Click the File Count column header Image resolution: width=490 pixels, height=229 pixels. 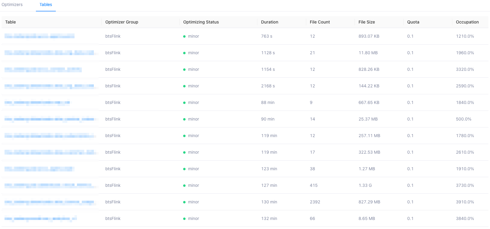point(320,22)
